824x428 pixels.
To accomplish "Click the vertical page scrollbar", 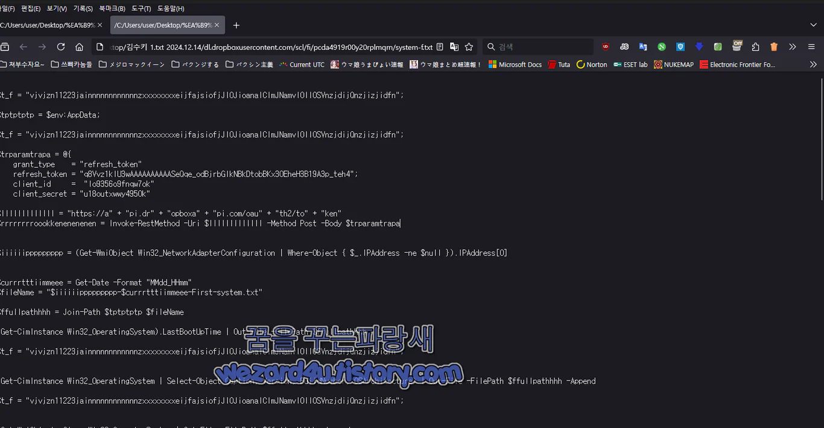I will tap(821, 138).
